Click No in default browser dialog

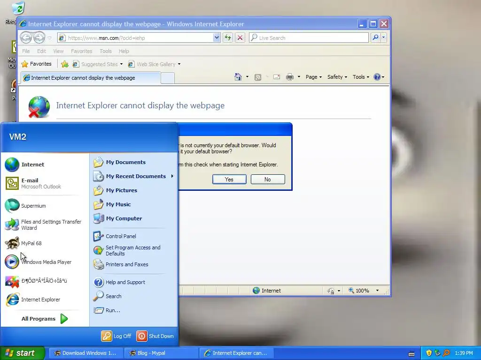267,180
